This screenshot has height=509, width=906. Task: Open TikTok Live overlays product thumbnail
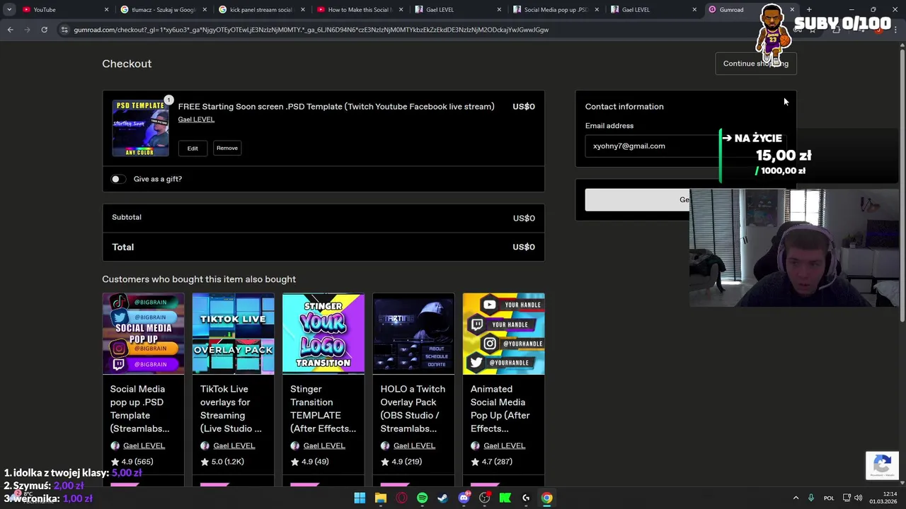pyautogui.click(x=233, y=334)
